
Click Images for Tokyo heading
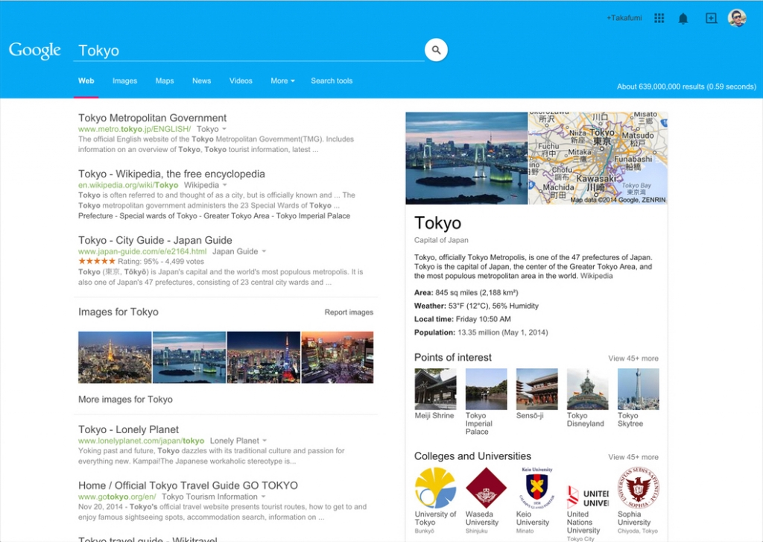118,312
